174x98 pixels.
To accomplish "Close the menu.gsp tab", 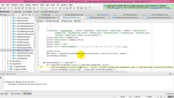I will [x=56, y=15].
